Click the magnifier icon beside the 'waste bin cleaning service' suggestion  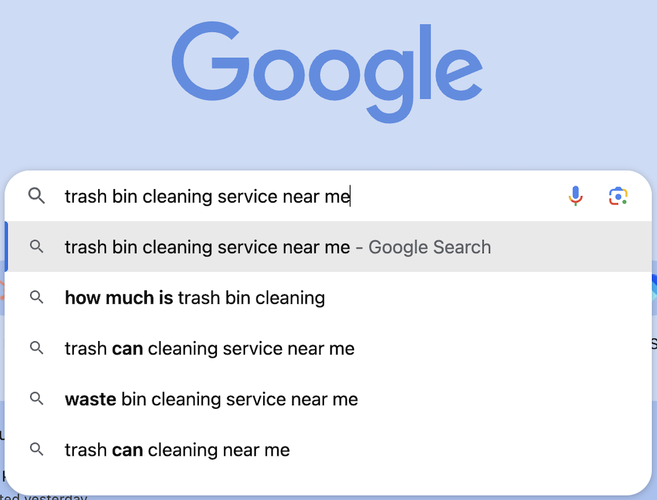pos(37,399)
